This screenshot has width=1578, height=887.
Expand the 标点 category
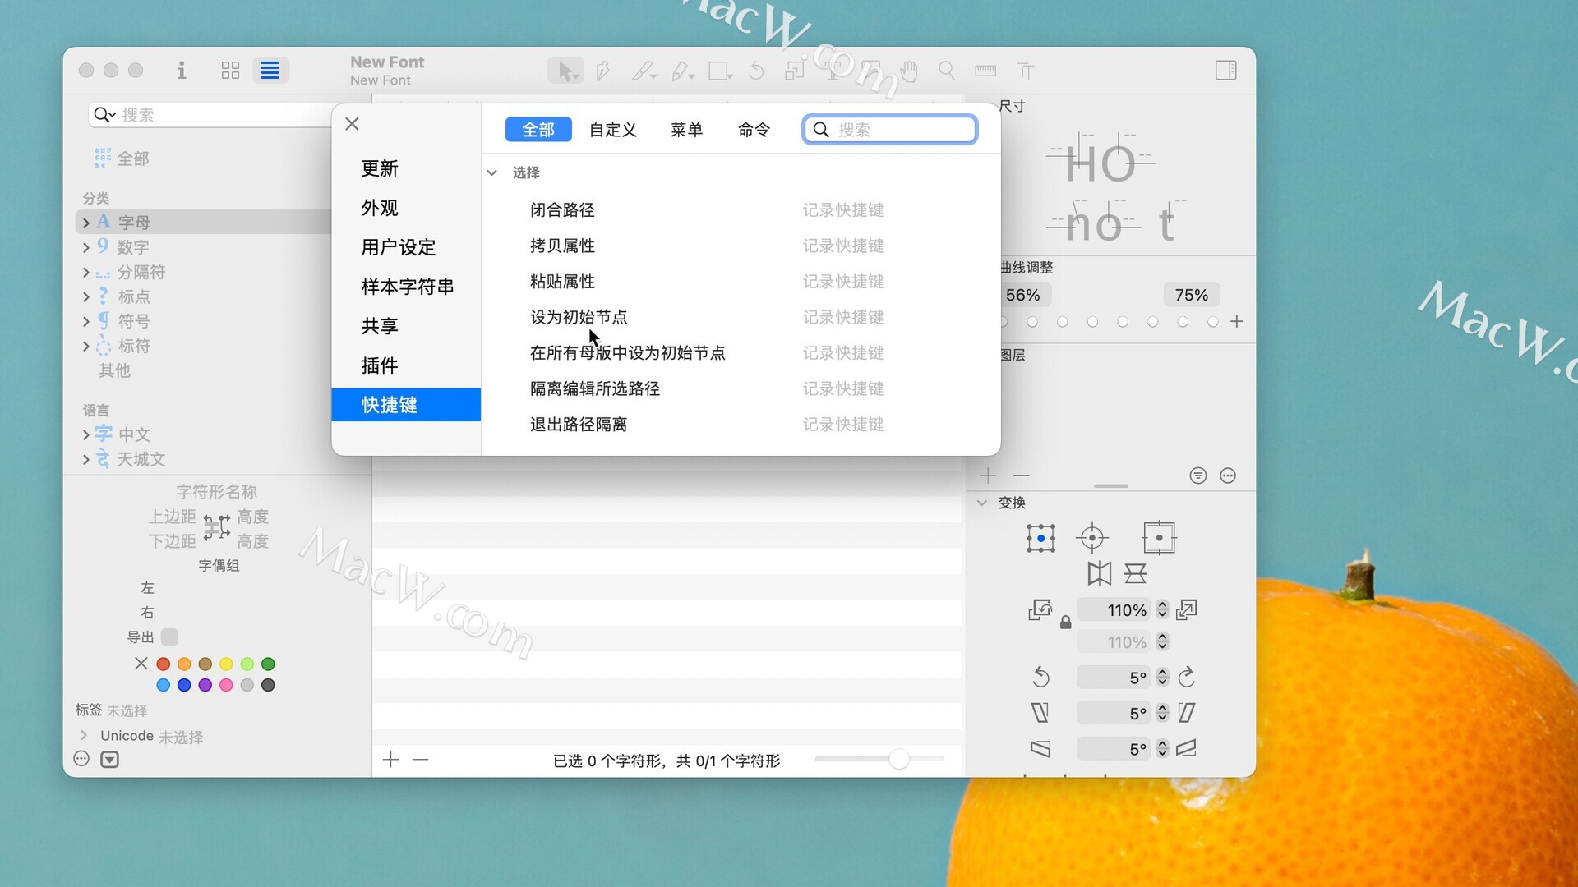[x=86, y=296]
